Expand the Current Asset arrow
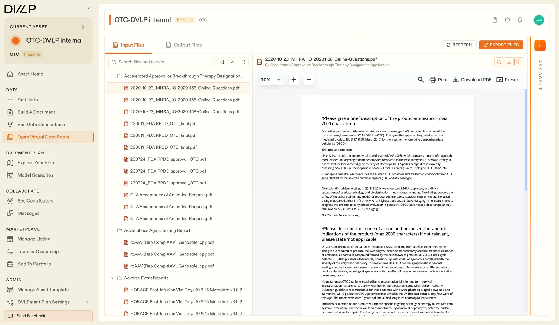559x325 pixels. click(x=83, y=27)
